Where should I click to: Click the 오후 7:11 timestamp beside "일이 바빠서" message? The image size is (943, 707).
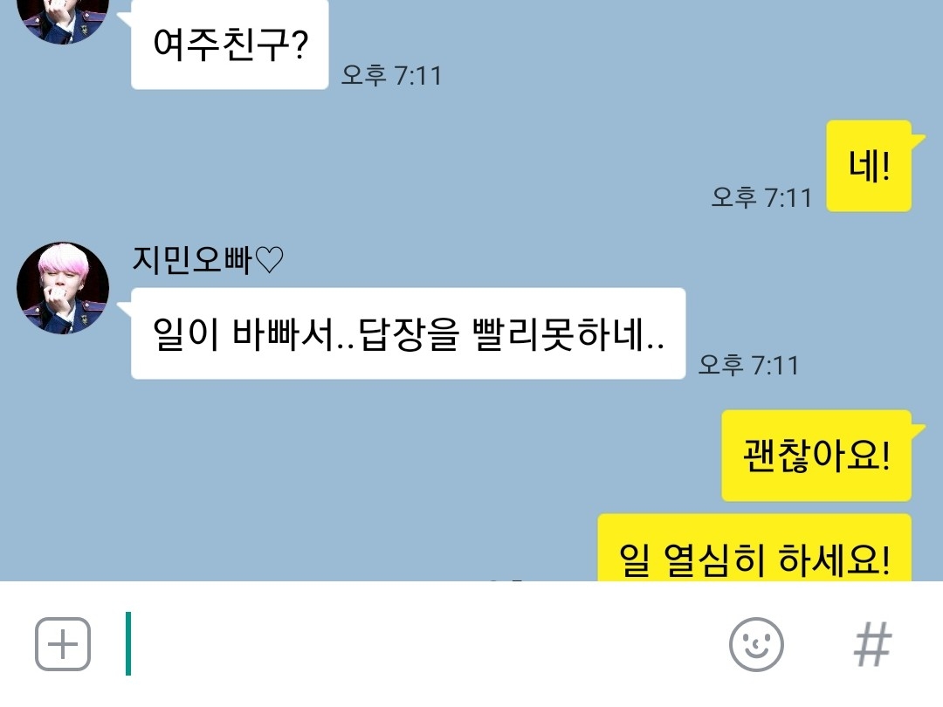pos(749,365)
